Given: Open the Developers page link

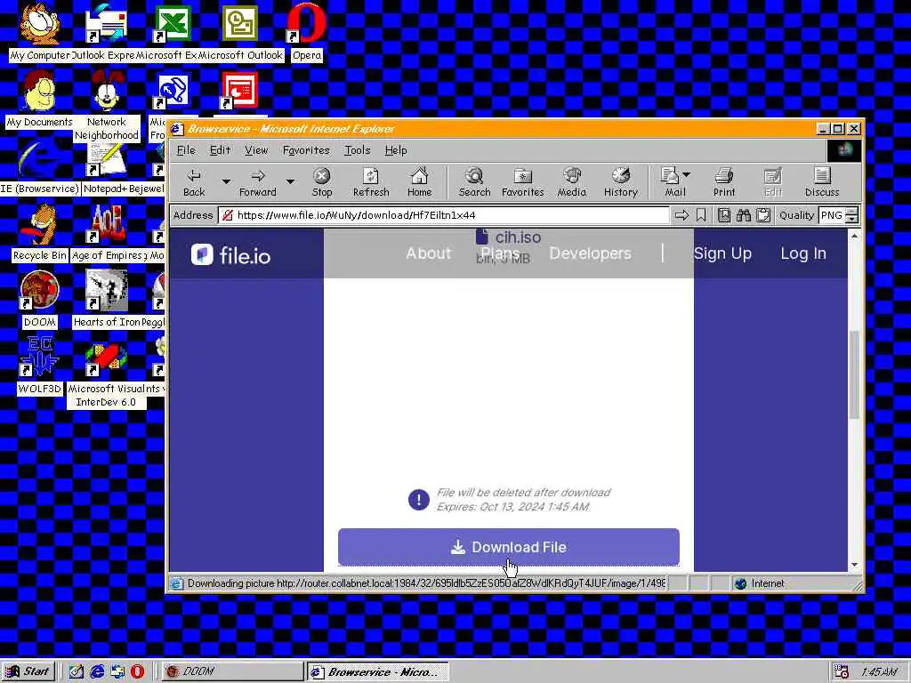Looking at the screenshot, I should pos(591,253).
